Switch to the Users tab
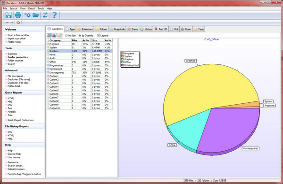Image resolution: width=283 pixels, height=184 pixels. pos(186,29)
